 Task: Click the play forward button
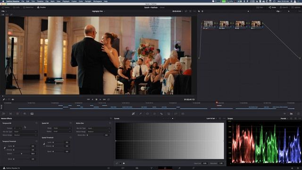[x=100, y=100]
